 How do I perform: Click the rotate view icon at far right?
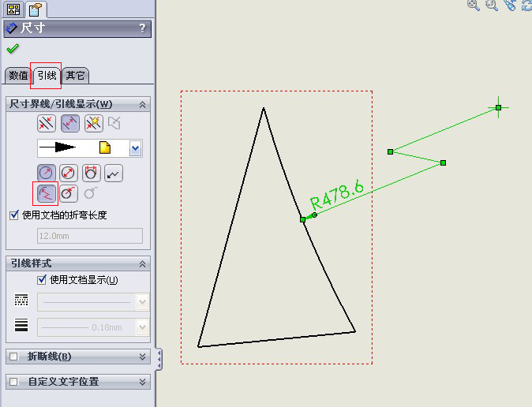point(527,5)
